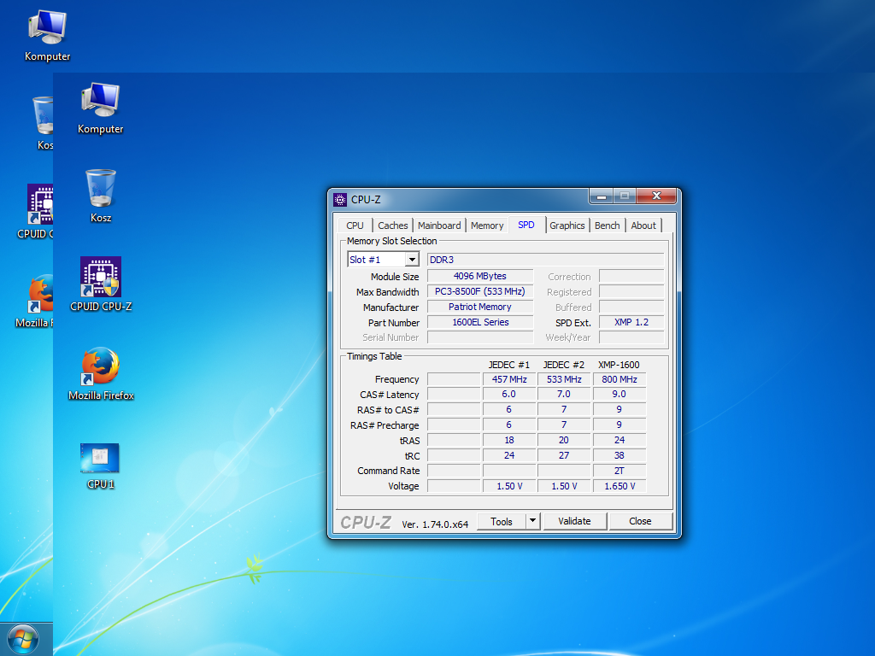Go to the Memory tab
The image size is (875, 656).
pyautogui.click(x=487, y=225)
